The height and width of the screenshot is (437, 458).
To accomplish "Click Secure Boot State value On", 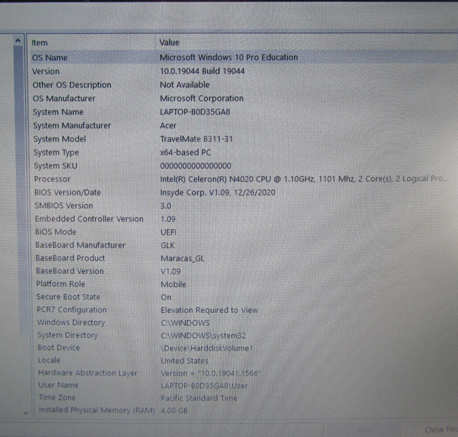I will click(x=166, y=297).
